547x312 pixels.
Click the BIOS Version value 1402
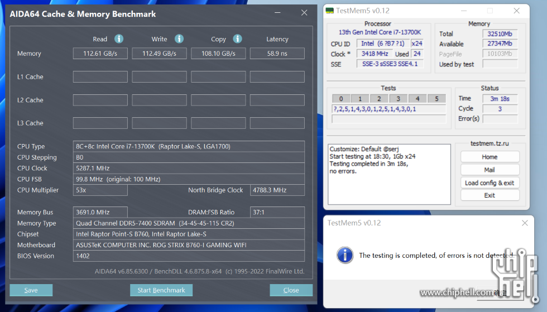tap(189, 256)
